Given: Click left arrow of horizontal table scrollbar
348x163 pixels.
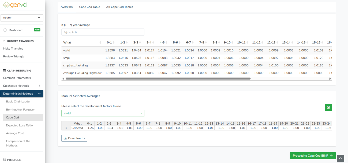Looking at the screenshot, I should click(63, 79).
